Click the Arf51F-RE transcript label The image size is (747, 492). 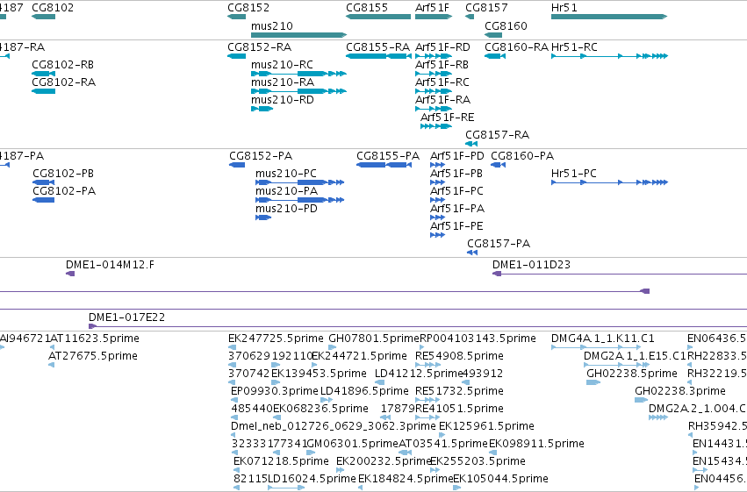pyautogui.click(x=448, y=118)
